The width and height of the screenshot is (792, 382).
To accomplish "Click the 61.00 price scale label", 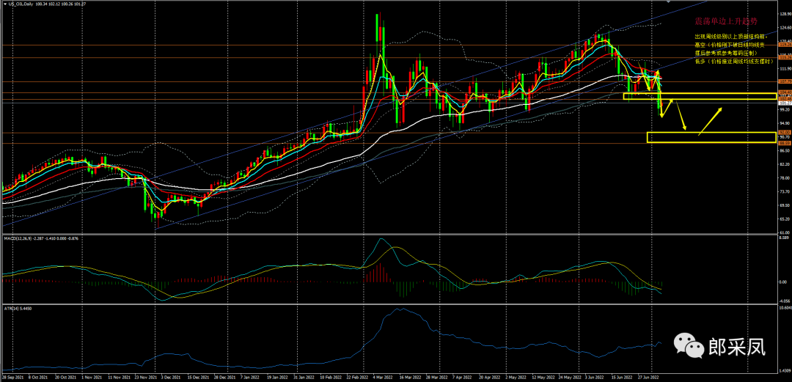I will [x=785, y=233].
